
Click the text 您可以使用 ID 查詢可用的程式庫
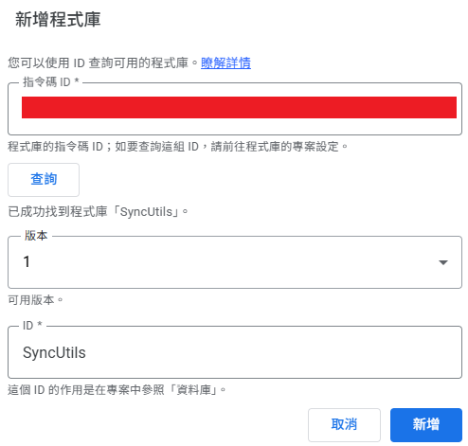[x=102, y=62]
